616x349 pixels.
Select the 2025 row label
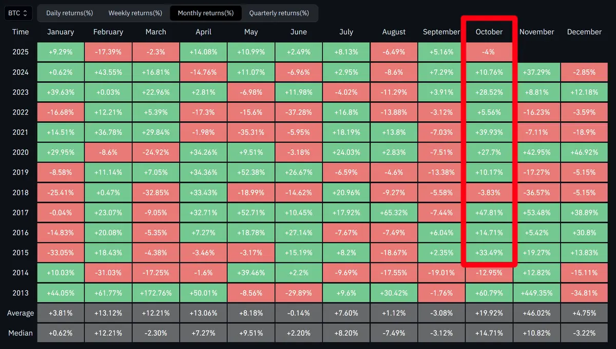(21, 52)
